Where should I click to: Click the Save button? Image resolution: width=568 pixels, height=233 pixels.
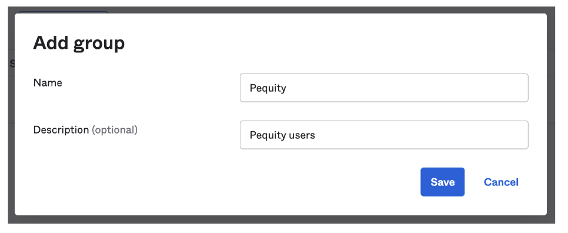442,182
